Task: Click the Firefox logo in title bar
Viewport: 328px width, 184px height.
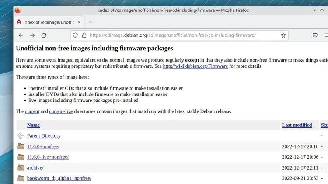Action: click(18, 10)
